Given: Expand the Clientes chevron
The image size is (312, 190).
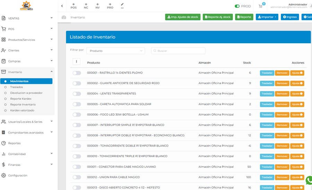Looking at the screenshot, I should click(x=52, y=50).
